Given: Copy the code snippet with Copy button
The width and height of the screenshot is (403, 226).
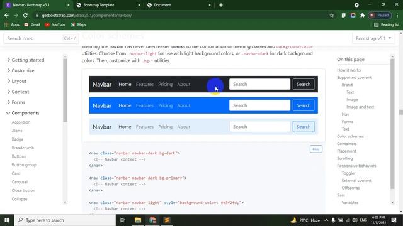Looking at the screenshot, I should tap(316, 149).
